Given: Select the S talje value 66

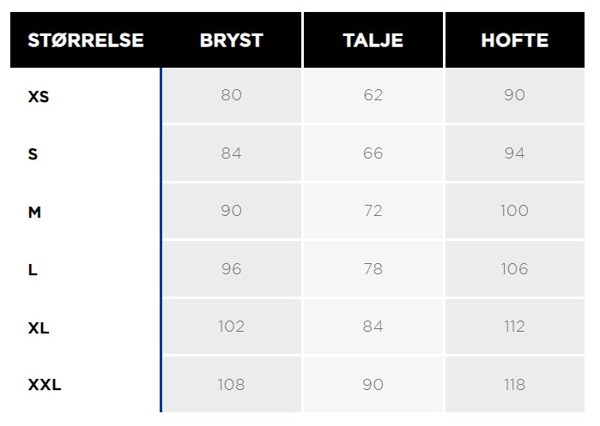Looking at the screenshot, I should [x=373, y=153].
